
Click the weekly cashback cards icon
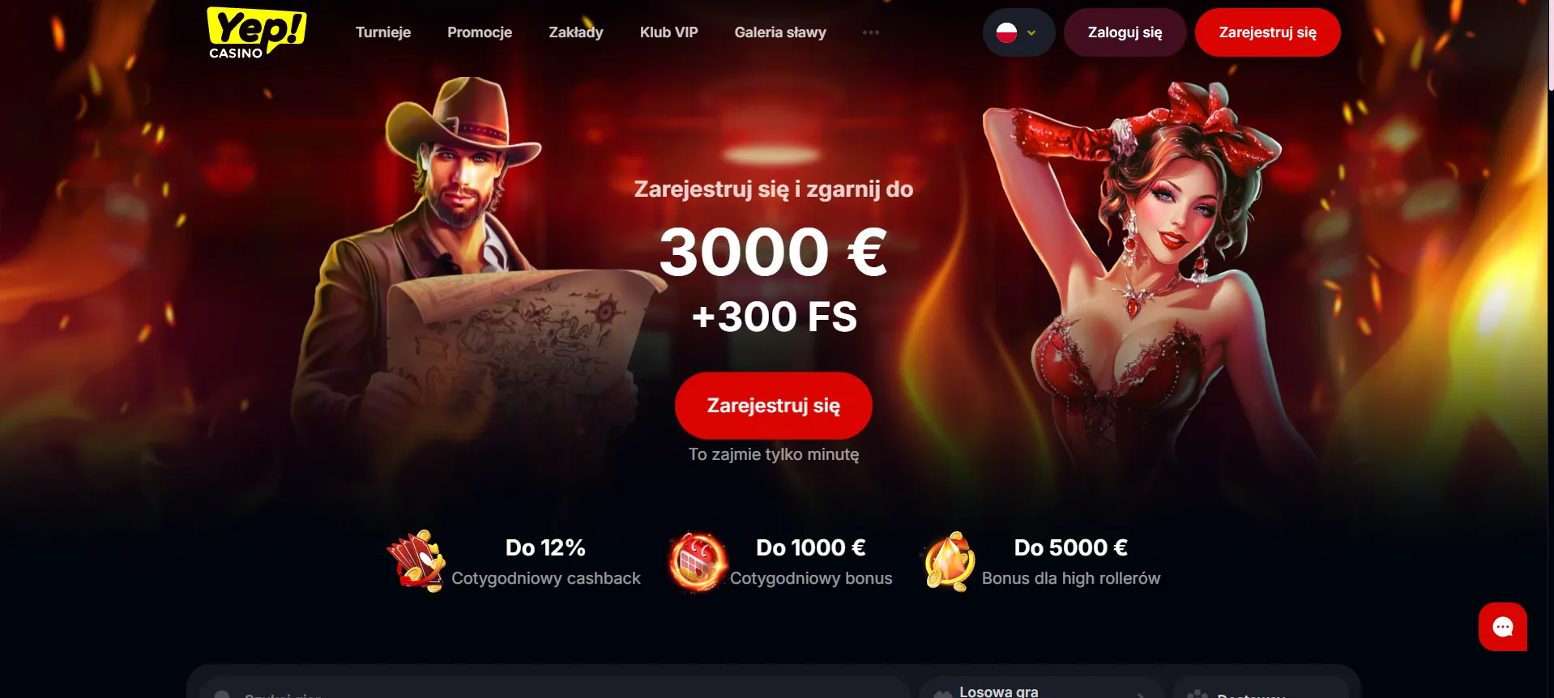click(x=416, y=561)
